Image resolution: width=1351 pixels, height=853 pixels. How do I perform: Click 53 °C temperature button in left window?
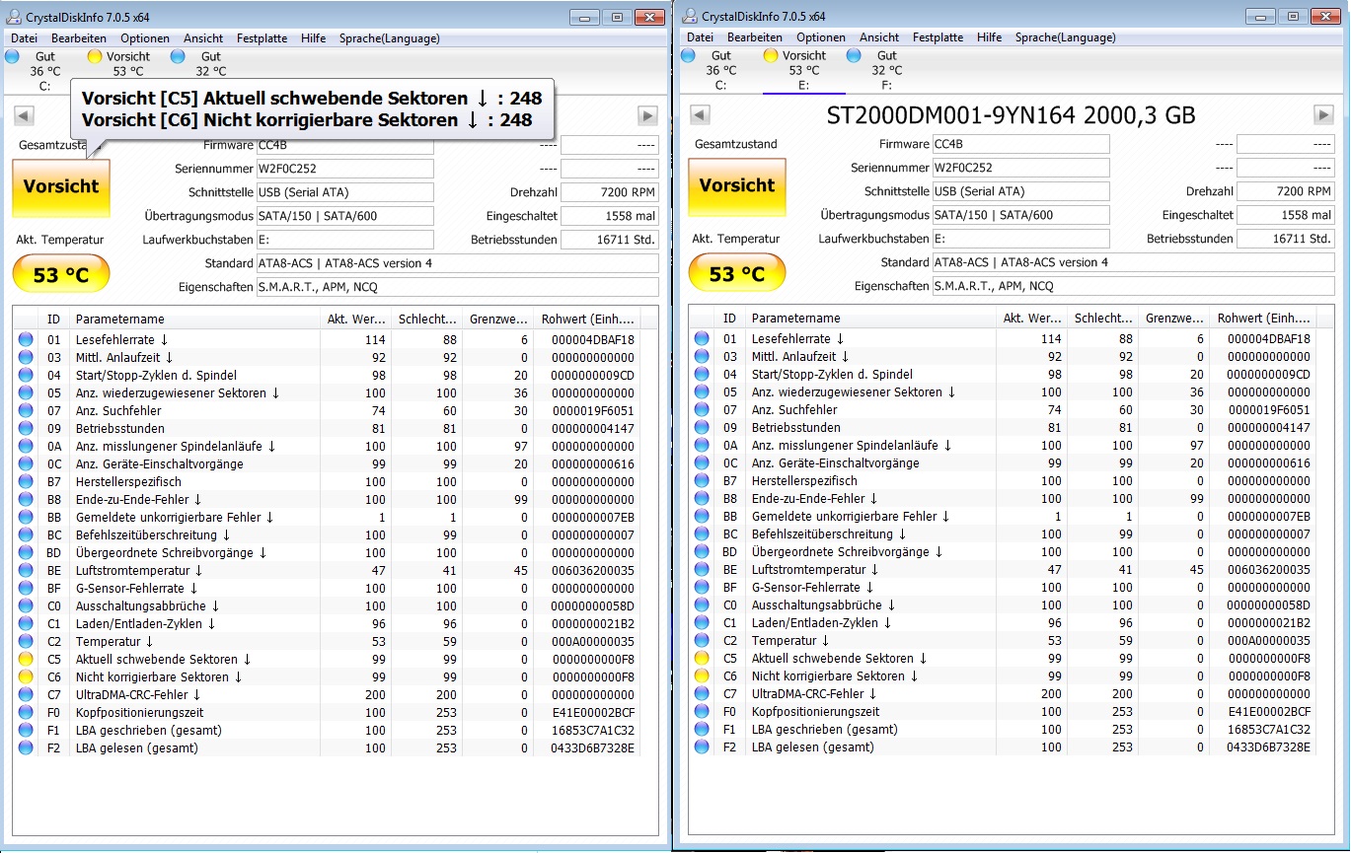point(61,275)
